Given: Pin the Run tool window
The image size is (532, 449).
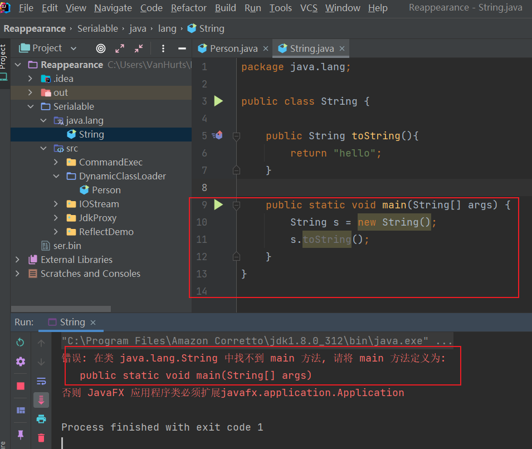Looking at the screenshot, I should pos(20,435).
